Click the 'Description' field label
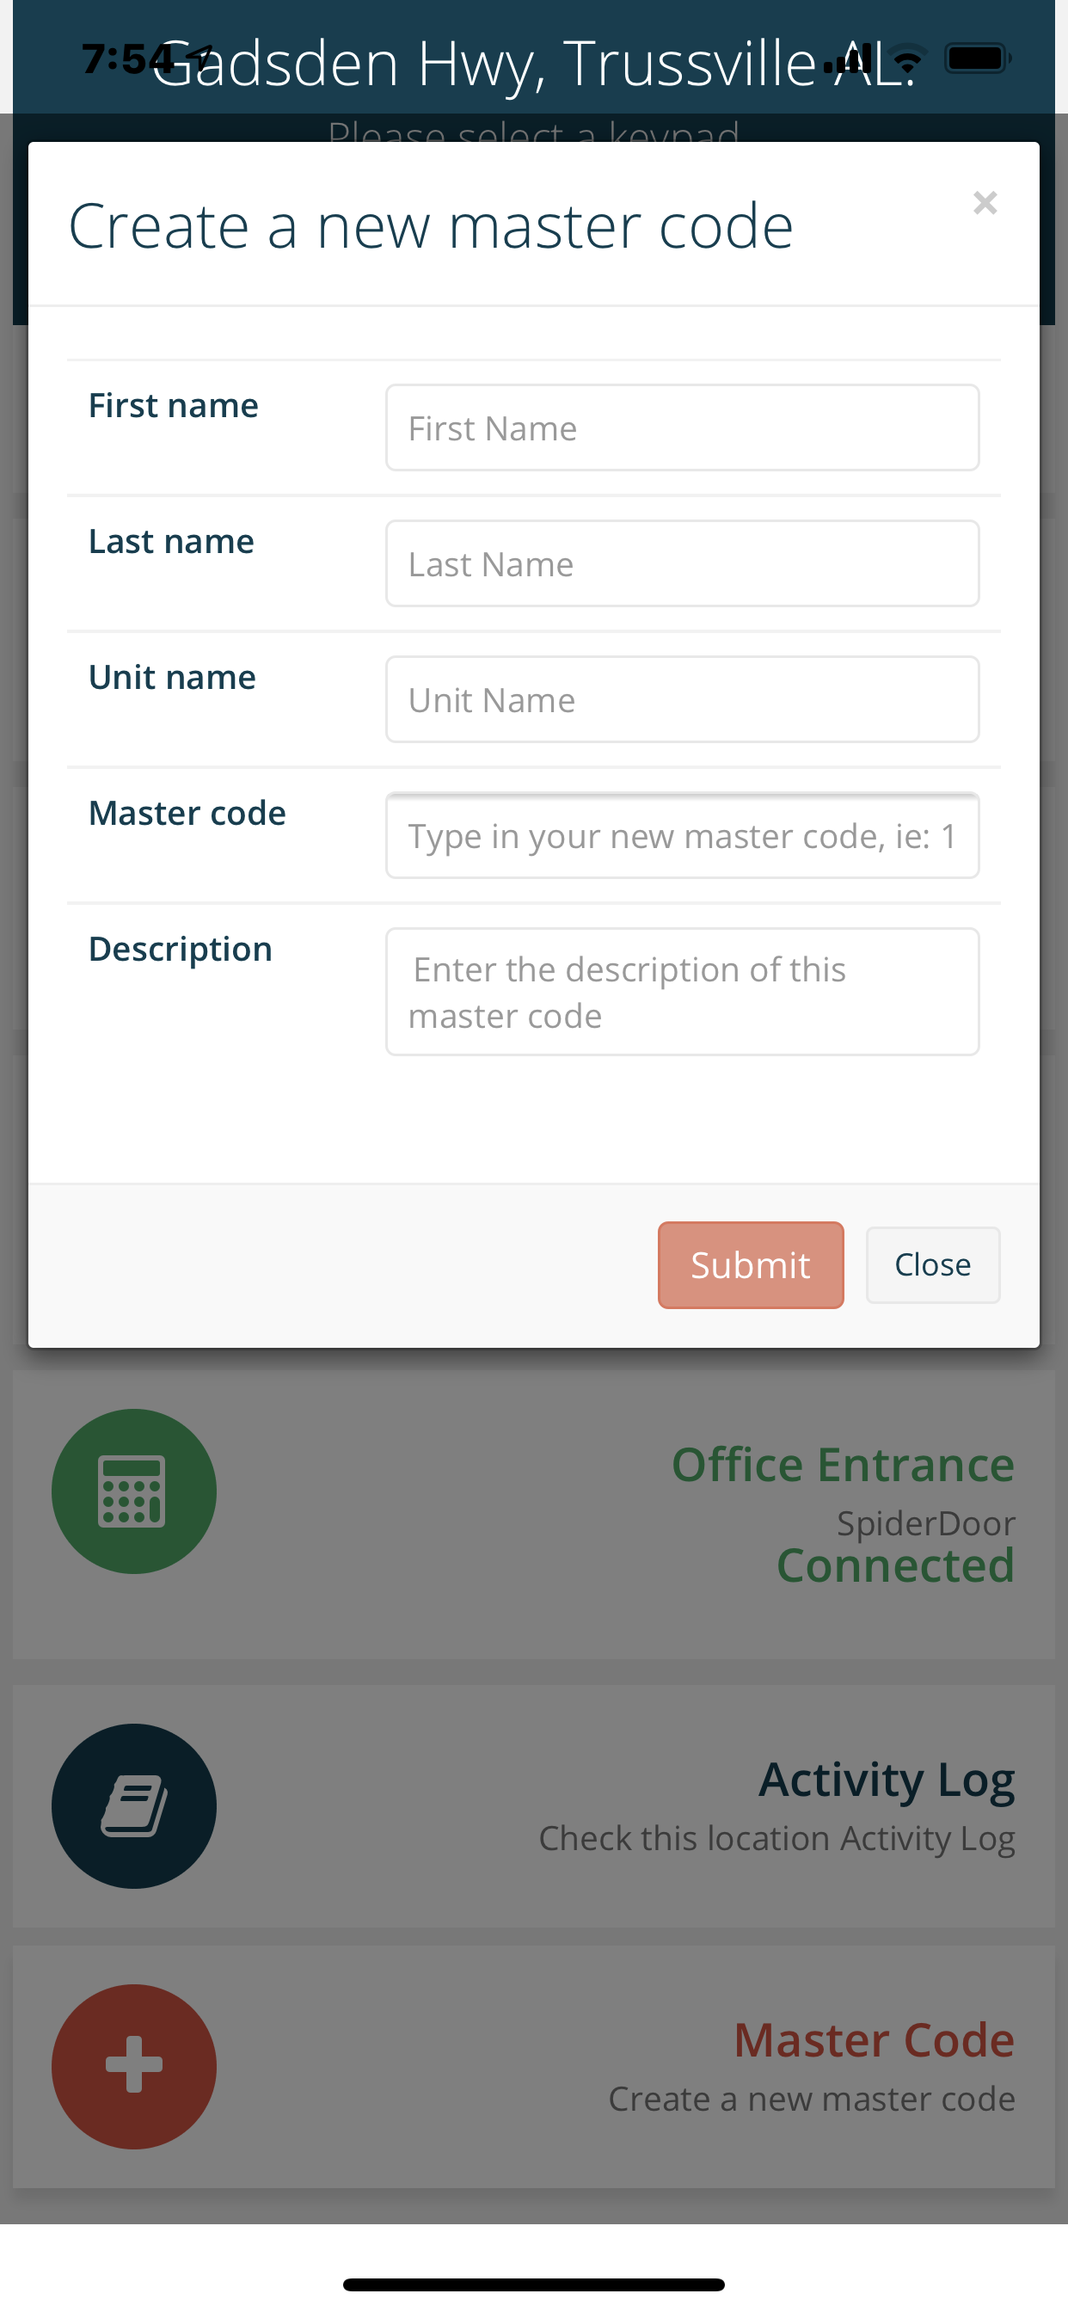 click(181, 950)
